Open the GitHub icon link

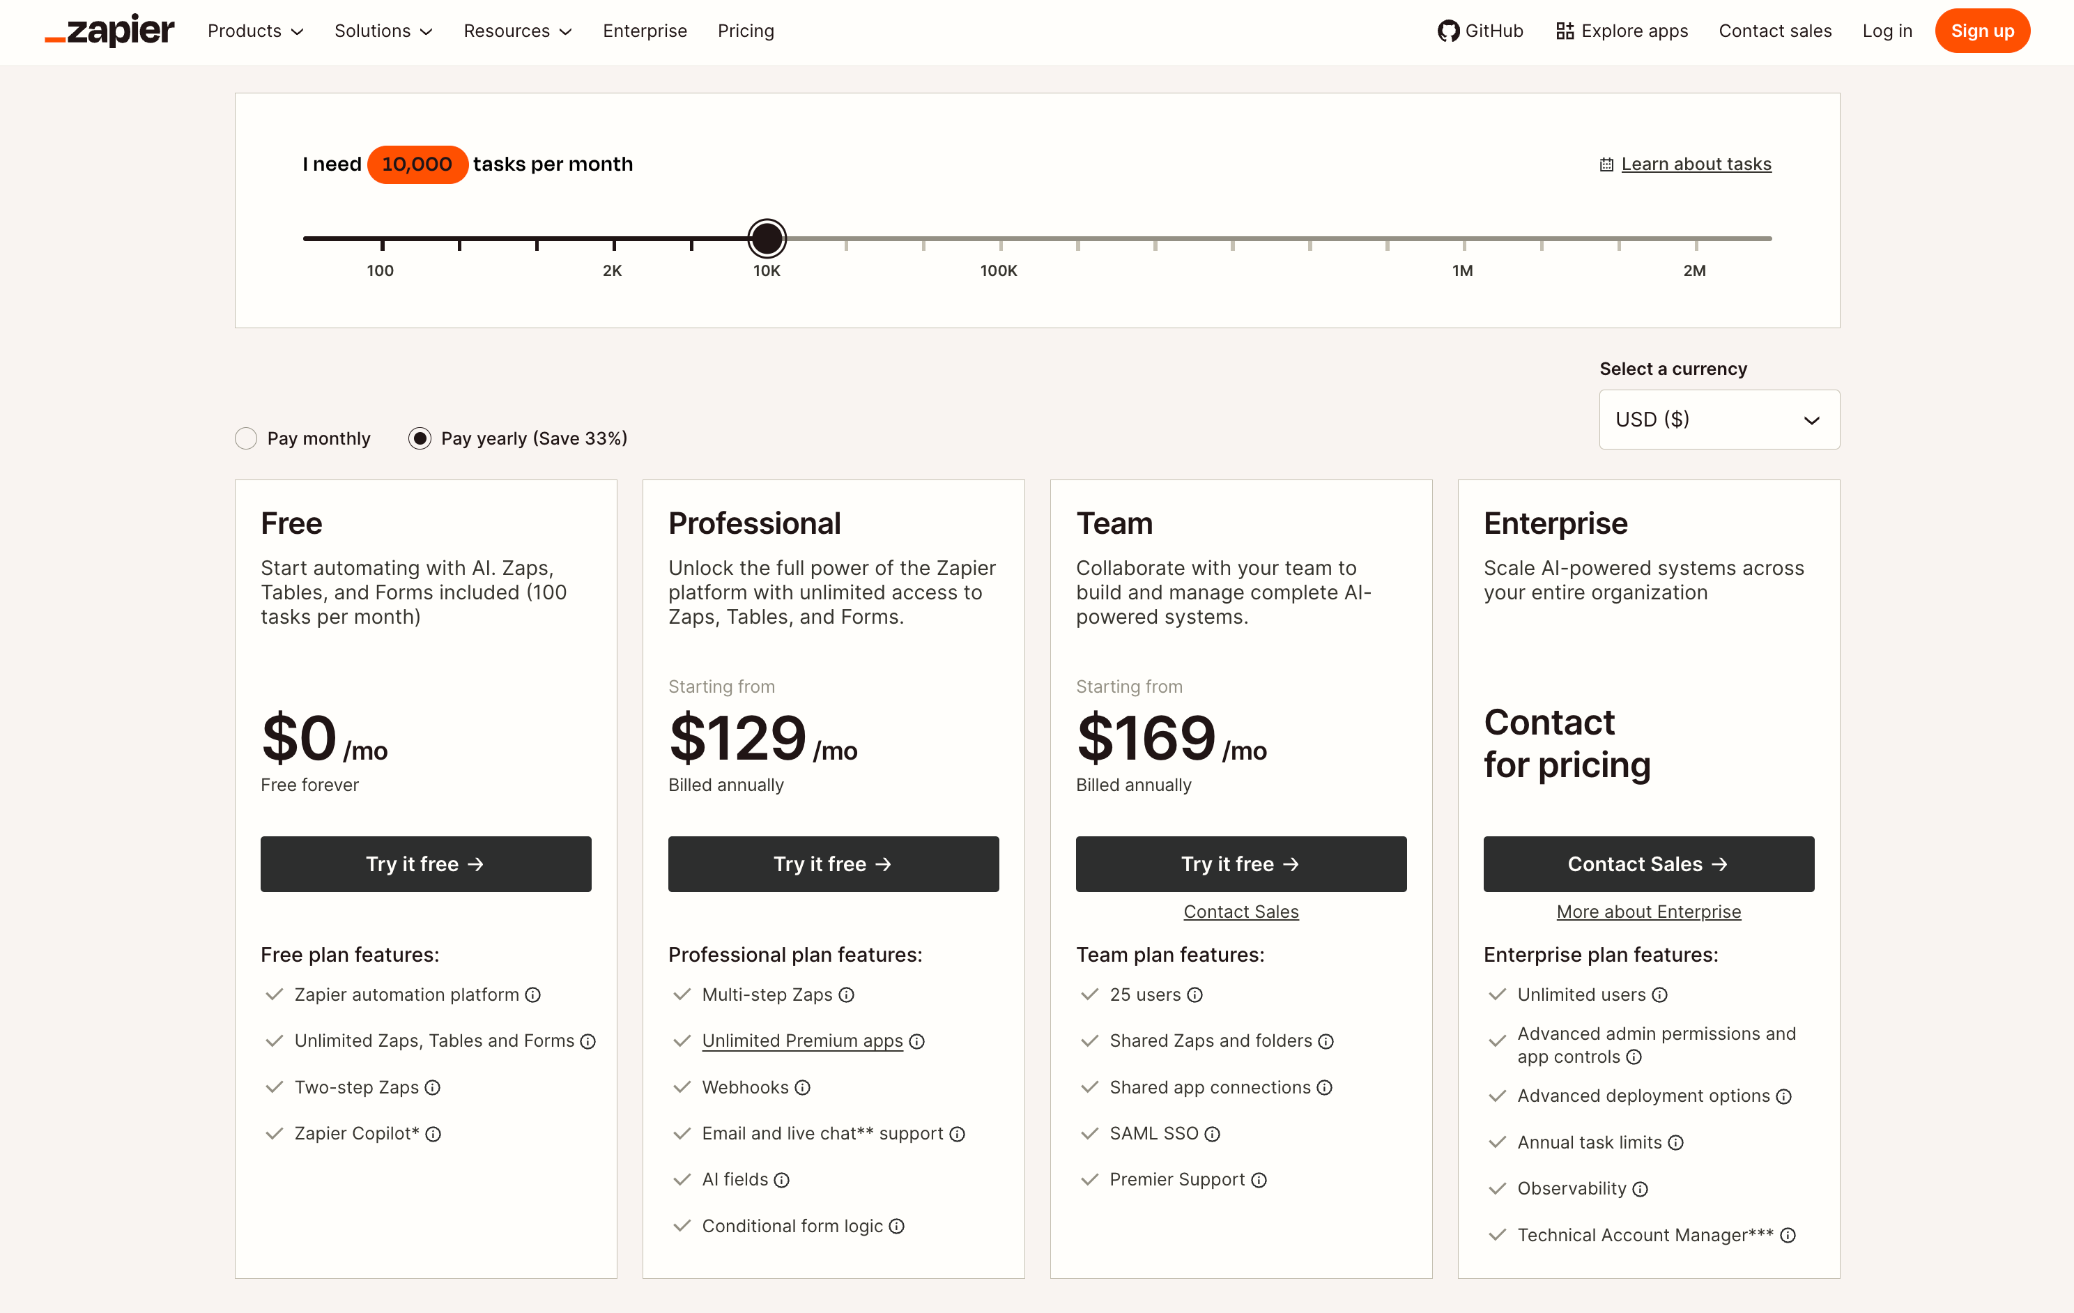(1448, 31)
